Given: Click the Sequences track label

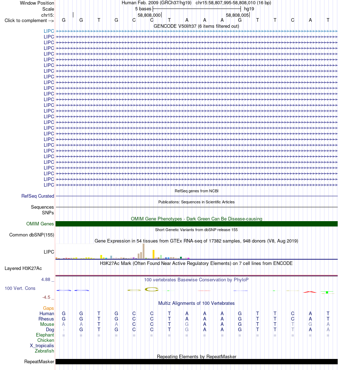Looking at the screenshot, I should tap(42, 207).
